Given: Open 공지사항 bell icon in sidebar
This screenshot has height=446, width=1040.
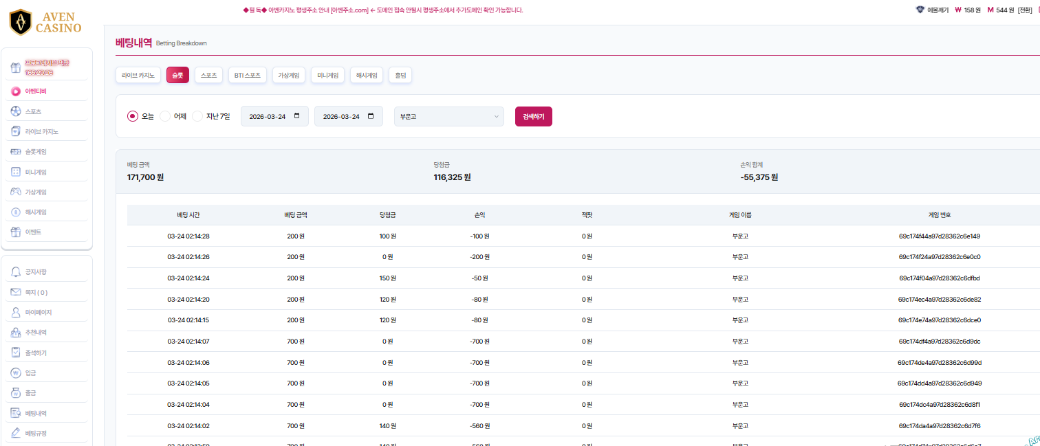Looking at the screenshot, I should 16,272.
